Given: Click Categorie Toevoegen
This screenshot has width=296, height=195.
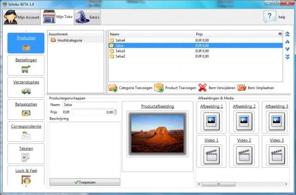Looking at the screenshot, I should [130, 88].
